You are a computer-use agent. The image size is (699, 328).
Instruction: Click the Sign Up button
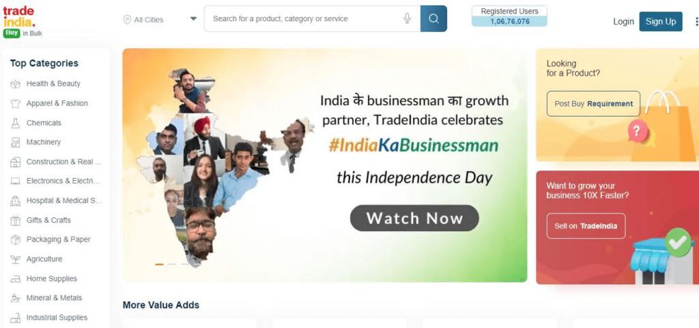point(661,21)
